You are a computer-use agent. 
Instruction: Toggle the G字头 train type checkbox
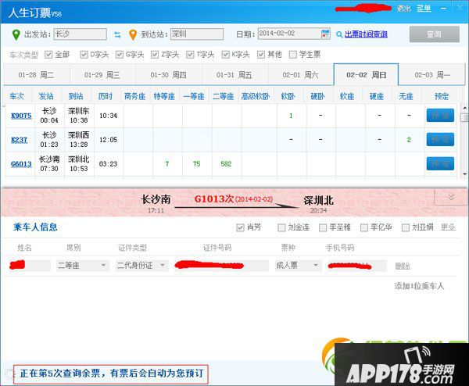pos(120,55)
